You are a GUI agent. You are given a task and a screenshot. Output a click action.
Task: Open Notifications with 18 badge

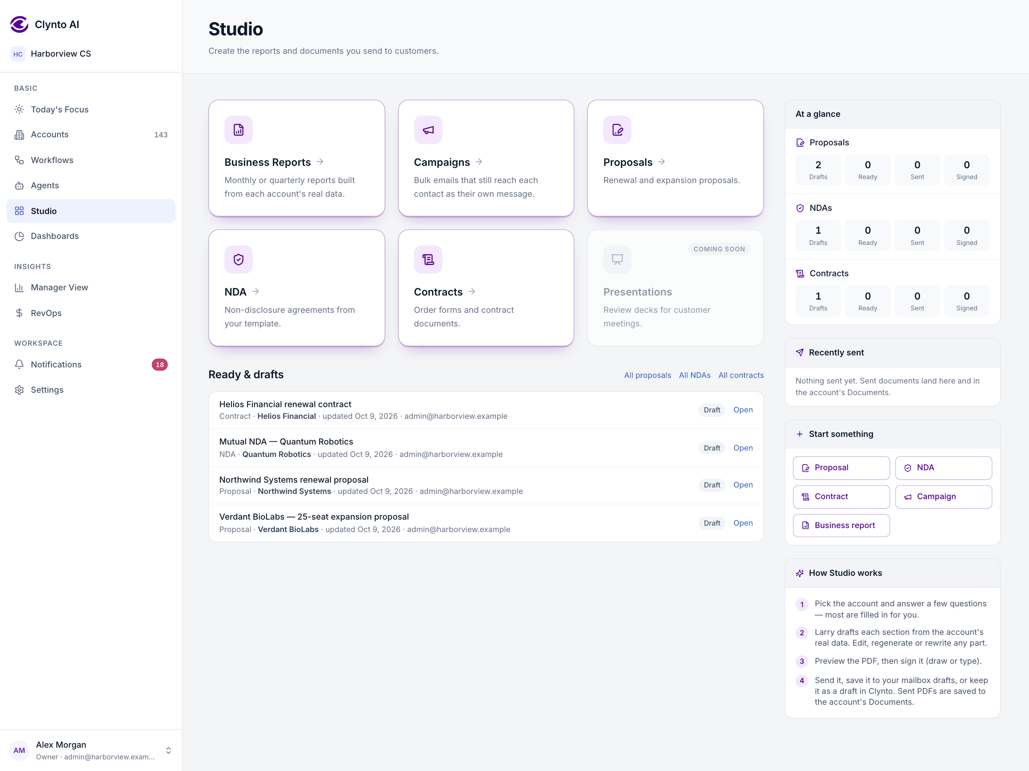point(91,364)
